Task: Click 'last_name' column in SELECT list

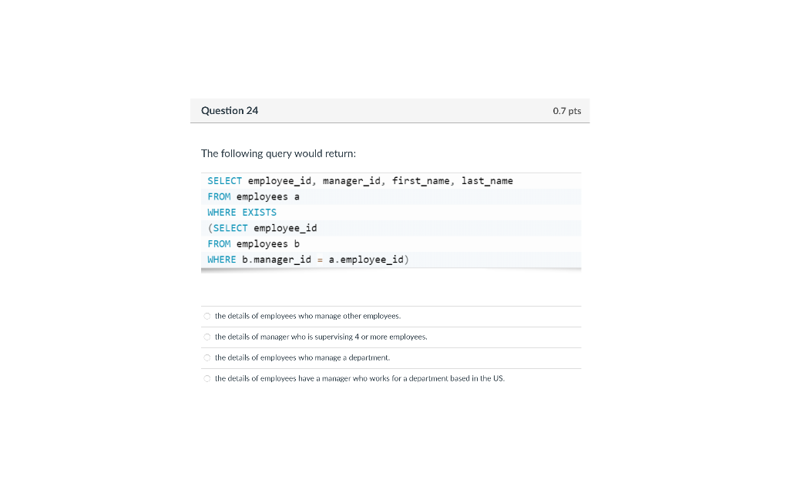Action: [487, 180]
